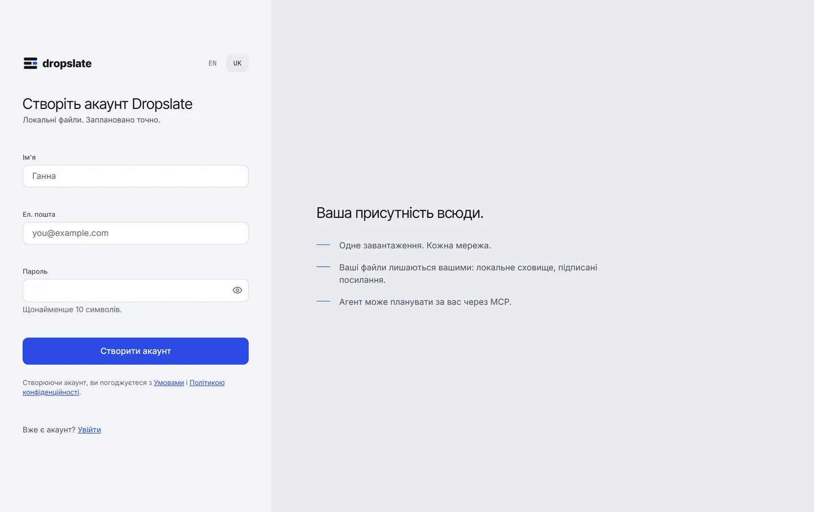Focus the Ел. пошта email field
This screenshot has width=814, height=512.
136,233
